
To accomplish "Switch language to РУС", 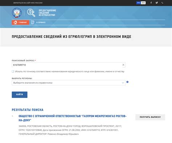I will coord(139,3).
